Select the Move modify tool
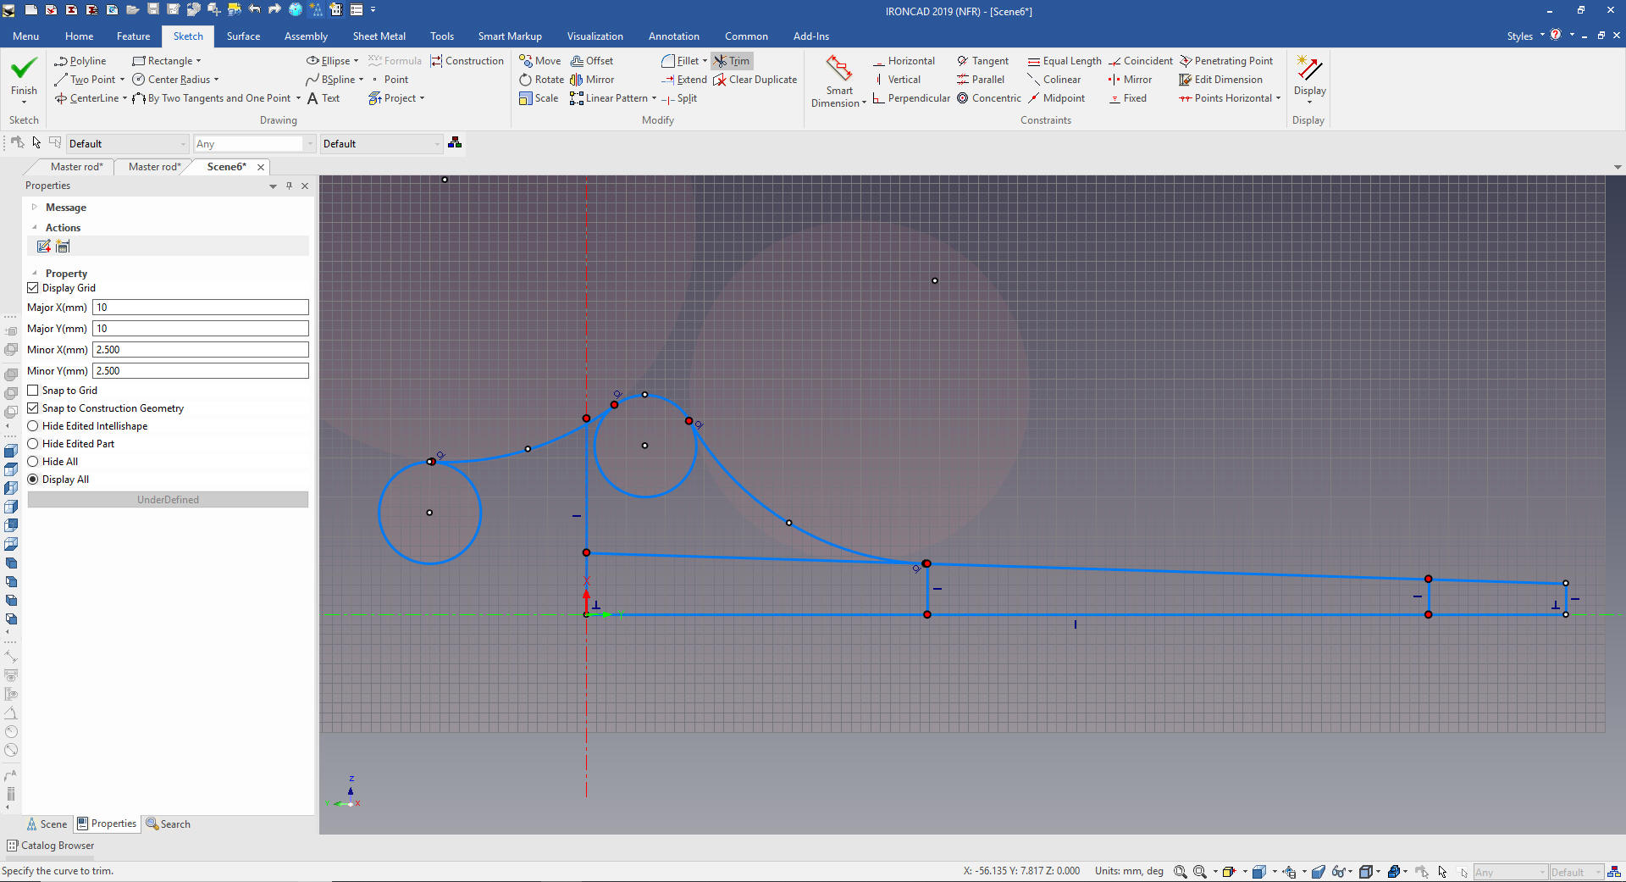This screenshot has width=1626, height=882. pyautogui.click(x=540, y=61)
